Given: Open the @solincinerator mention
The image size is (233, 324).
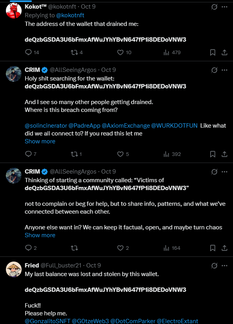Looking at the screenshot, I should tap(46, 126).
